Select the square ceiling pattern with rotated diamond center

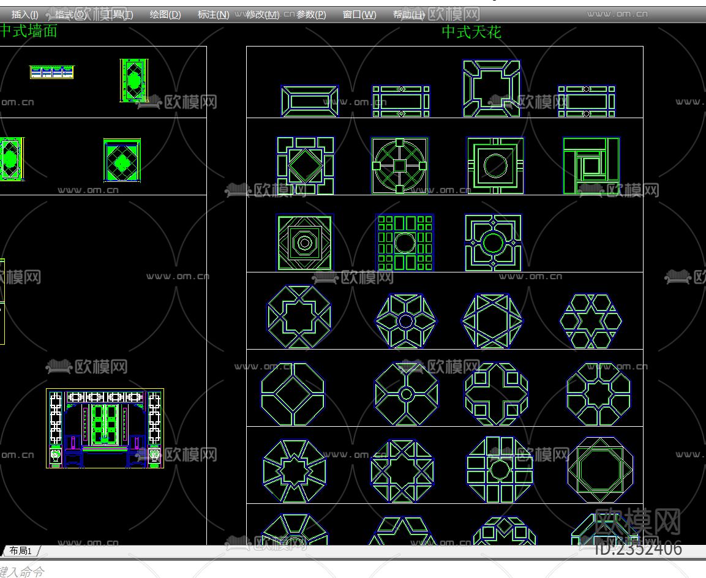pyautogui.click(x=306, y=166)
